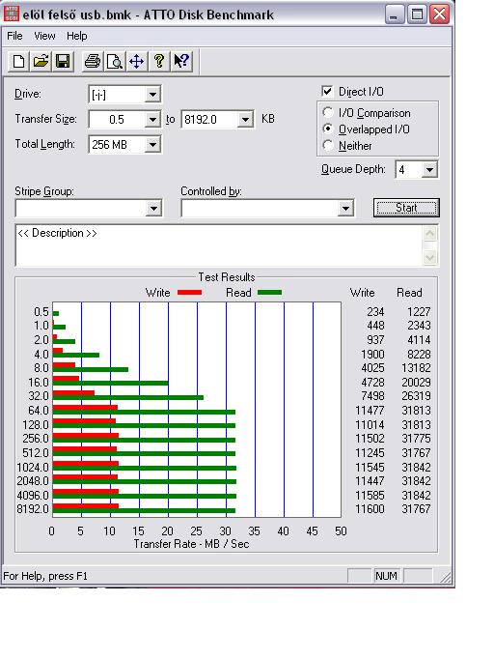This screenshot has height=659, width=494.
Task: Minimize the ATTO Disk Benchmark window
Action: point(394,14)
